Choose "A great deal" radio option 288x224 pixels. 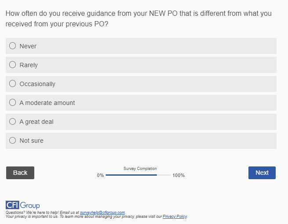[x=12, y=121]
